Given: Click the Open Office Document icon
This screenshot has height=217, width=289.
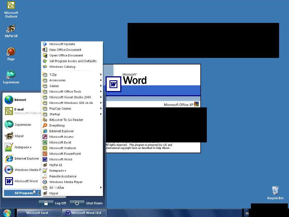Looking at the screenshot, I should pyautogui.click(x=45, y=55).
